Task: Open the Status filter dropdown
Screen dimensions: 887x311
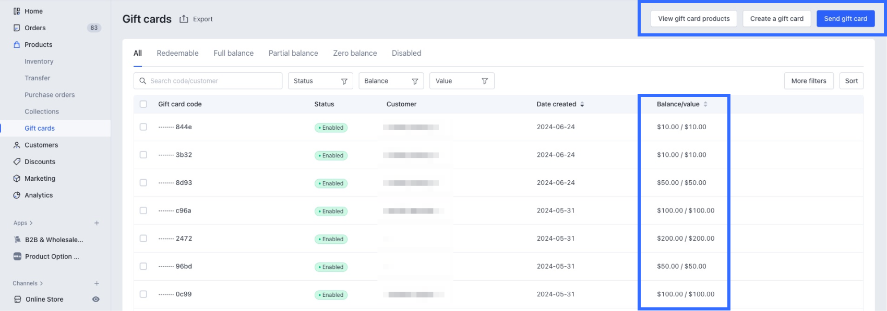Action: (x=320, y=81)
